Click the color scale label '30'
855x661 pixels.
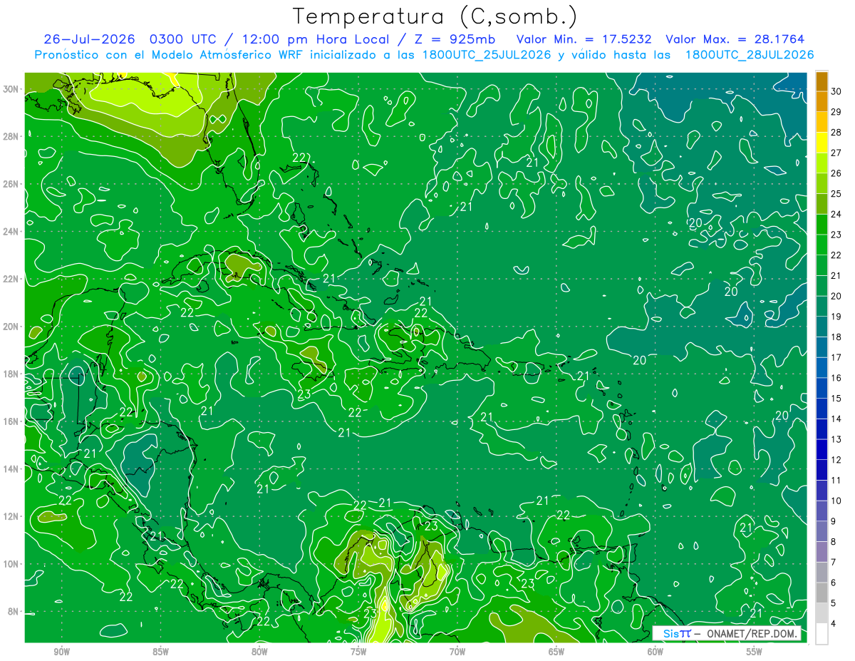click(836, 91)
